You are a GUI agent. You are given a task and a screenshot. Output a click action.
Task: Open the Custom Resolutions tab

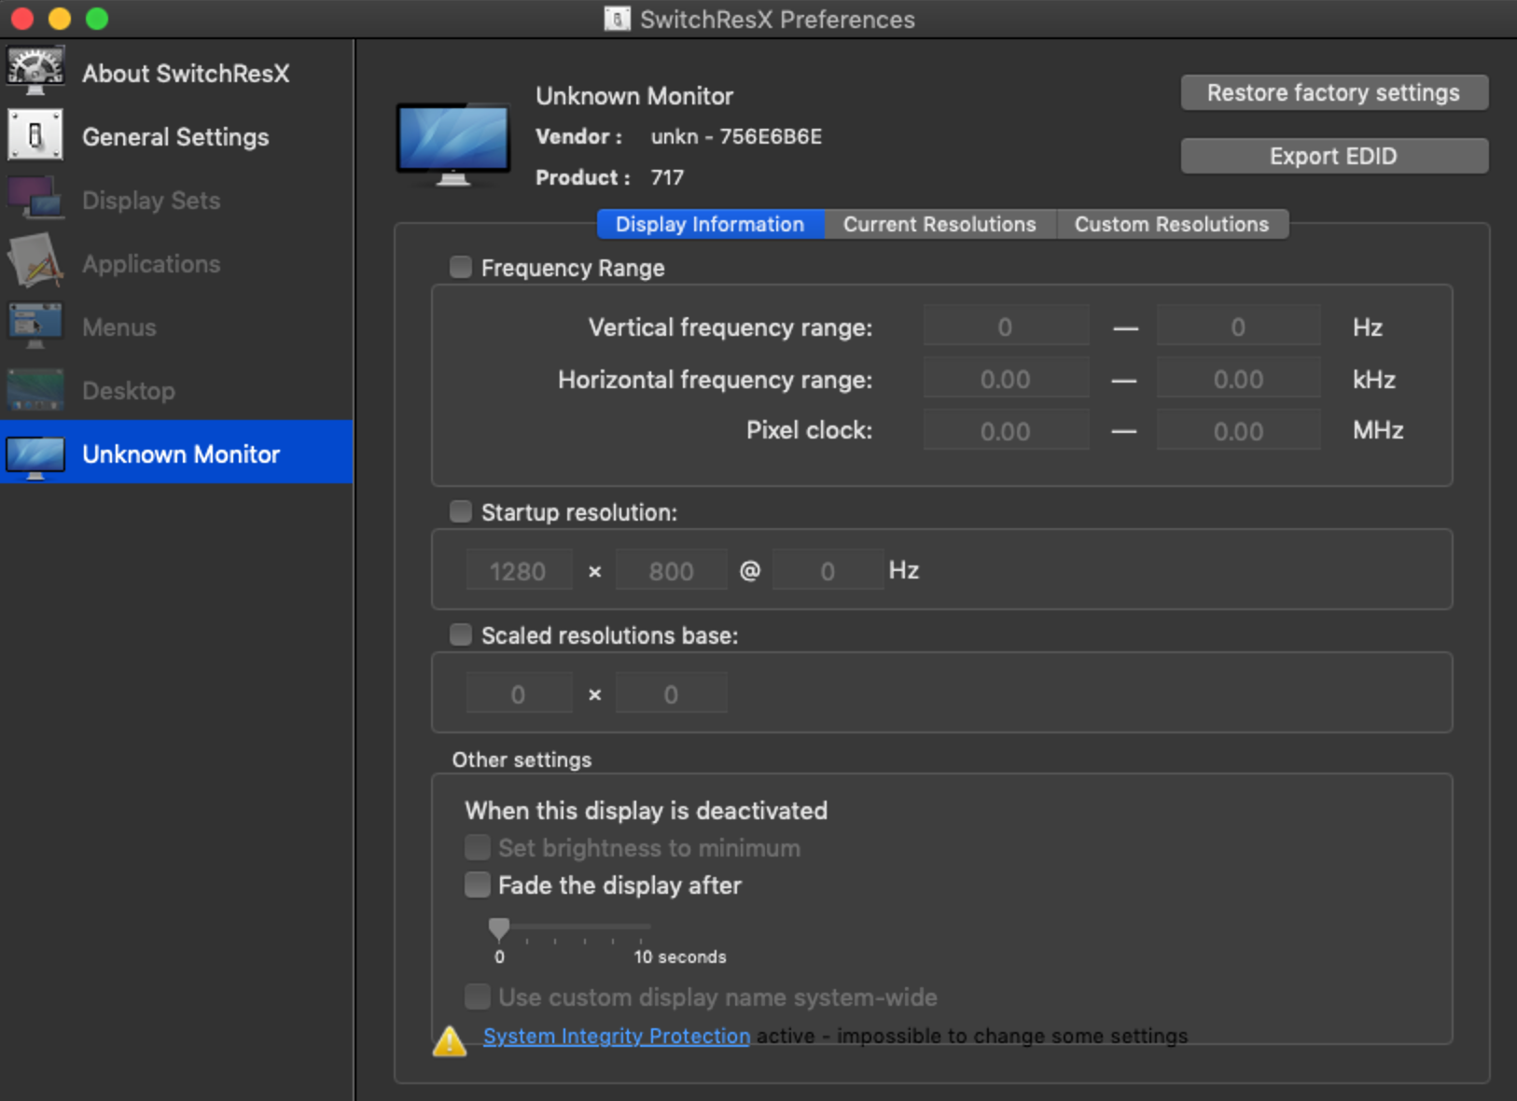point(1172,224)
